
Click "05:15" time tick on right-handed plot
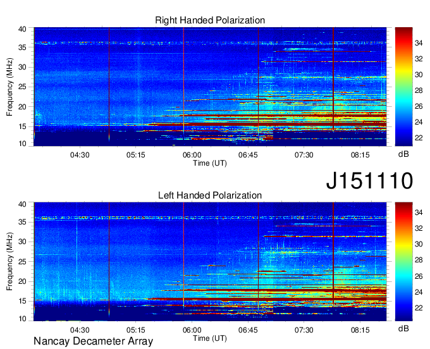click(x=136, y=155)
